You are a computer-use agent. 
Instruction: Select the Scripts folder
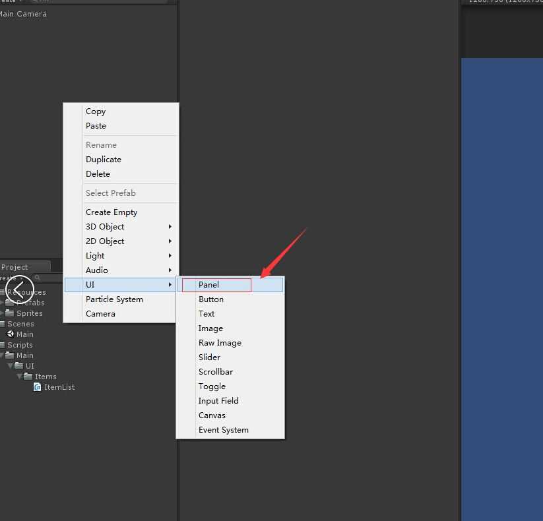[20, 345]
